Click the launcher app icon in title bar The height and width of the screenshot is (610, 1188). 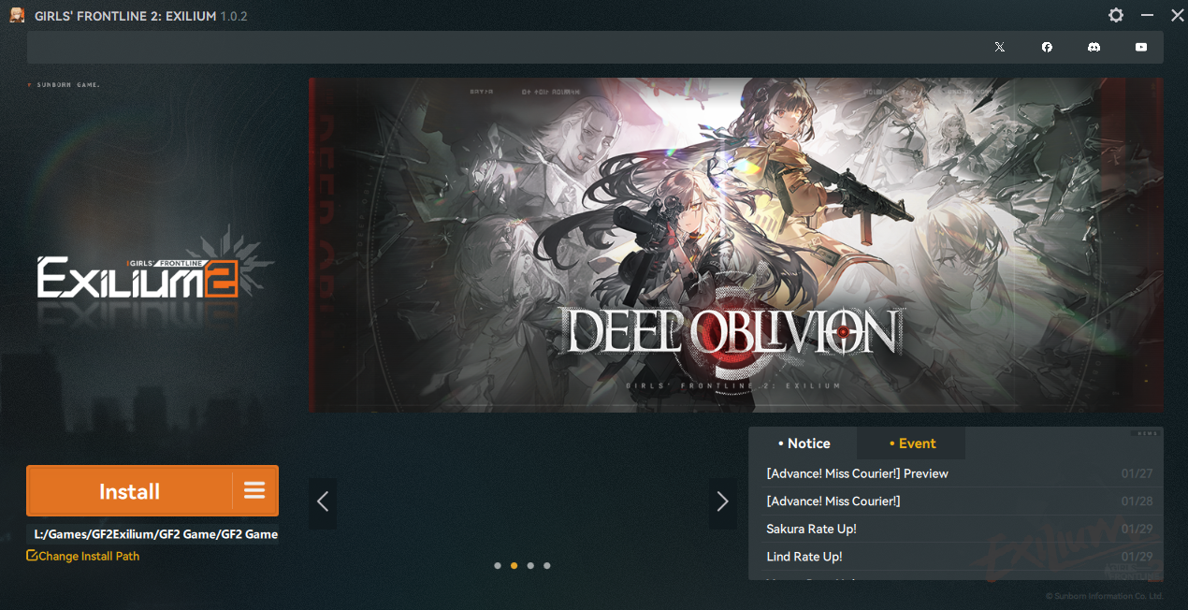(17, 15)
